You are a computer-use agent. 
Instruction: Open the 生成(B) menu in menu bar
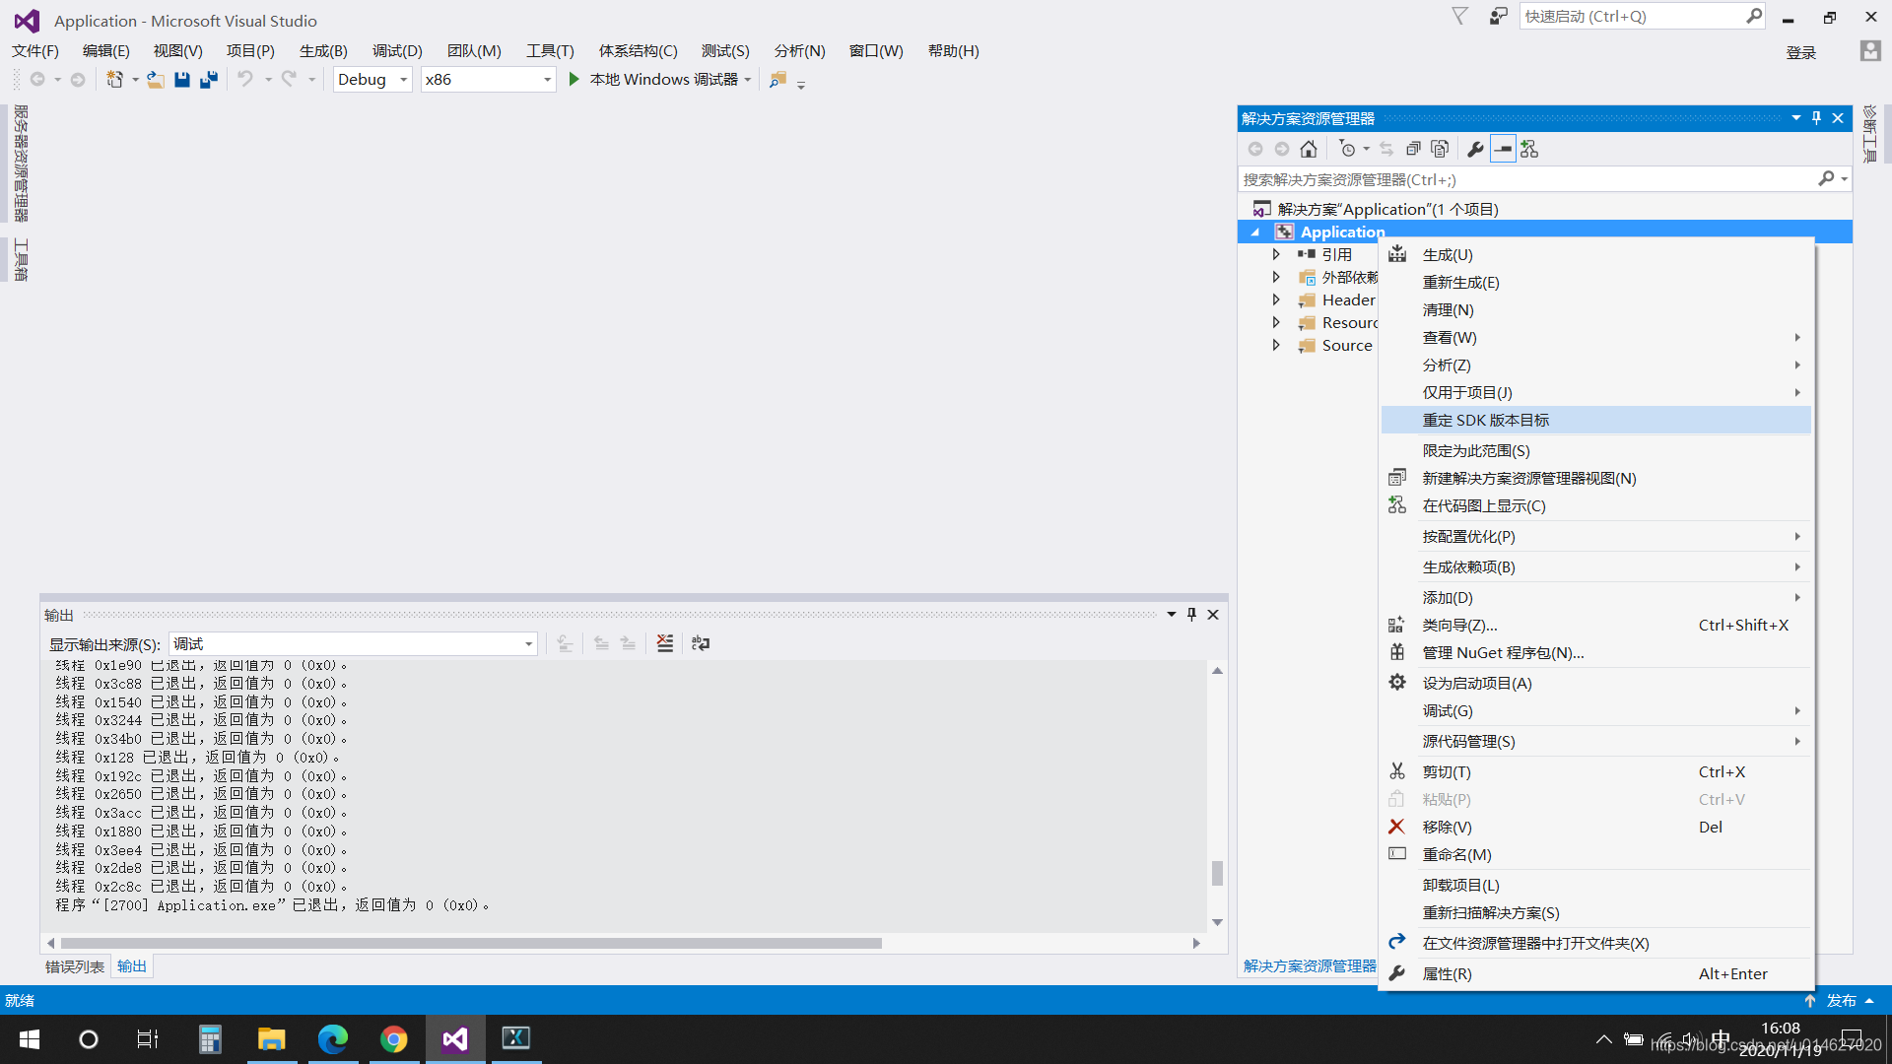click(x=323, y=51)
